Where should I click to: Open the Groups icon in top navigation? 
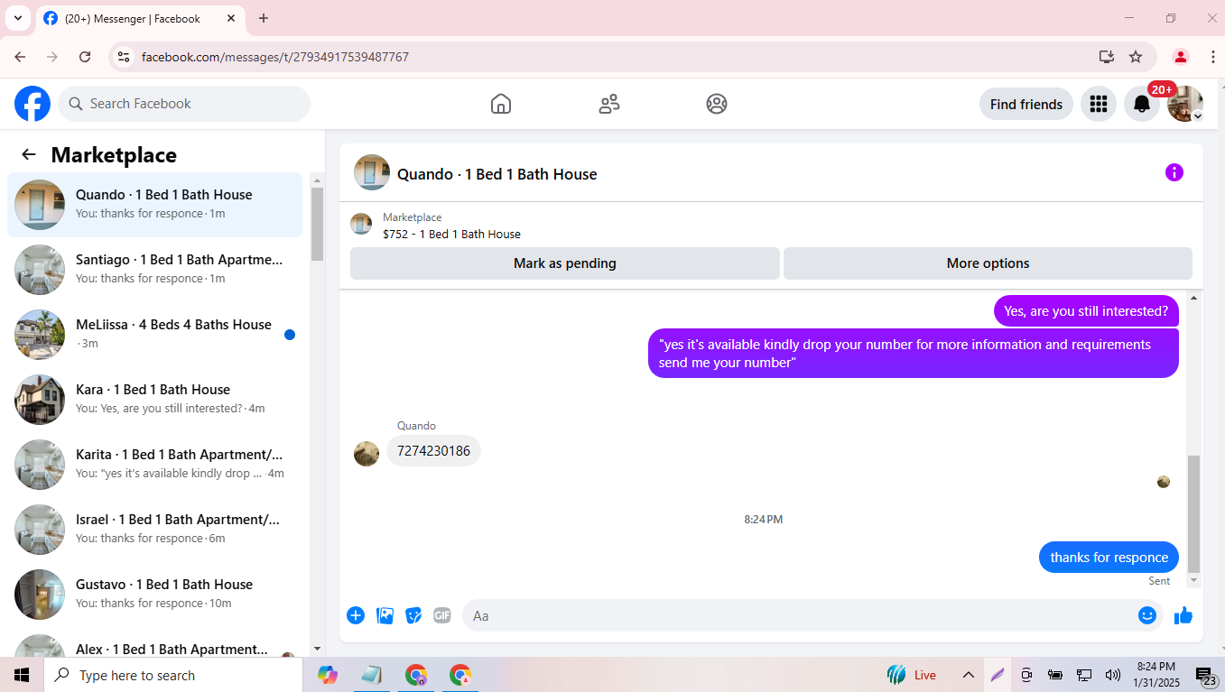click(717, 104)
